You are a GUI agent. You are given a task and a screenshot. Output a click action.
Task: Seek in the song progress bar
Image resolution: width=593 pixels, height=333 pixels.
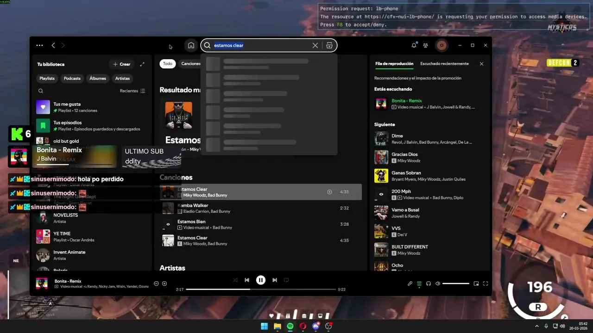point(261,290)
